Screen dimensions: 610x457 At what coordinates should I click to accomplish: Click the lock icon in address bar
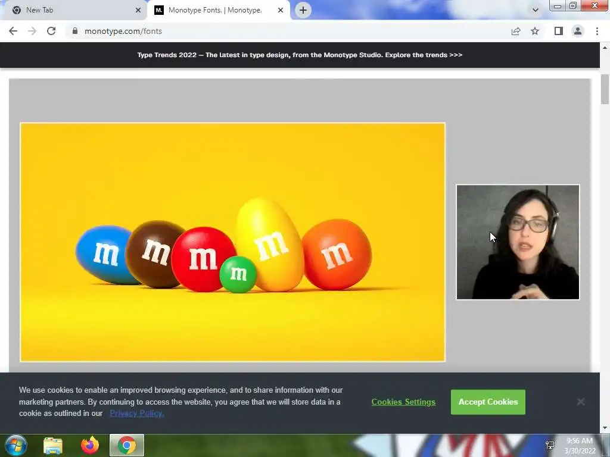(x=74, y=31)
